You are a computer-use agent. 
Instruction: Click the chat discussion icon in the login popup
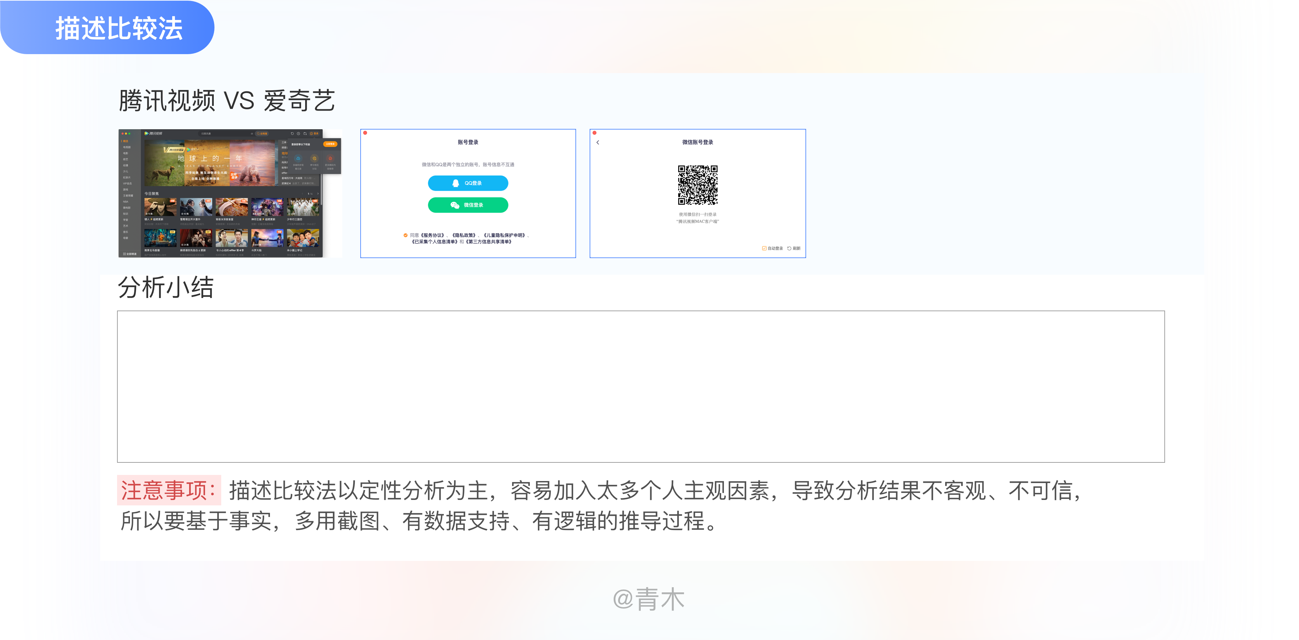(x=315, y=158)
